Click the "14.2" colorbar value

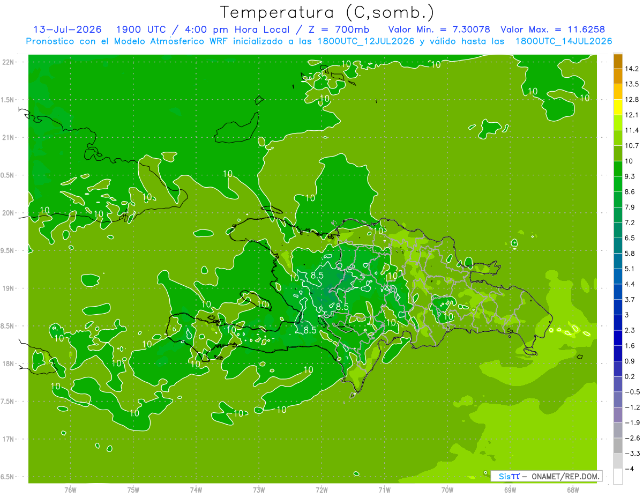click(633, 69)
